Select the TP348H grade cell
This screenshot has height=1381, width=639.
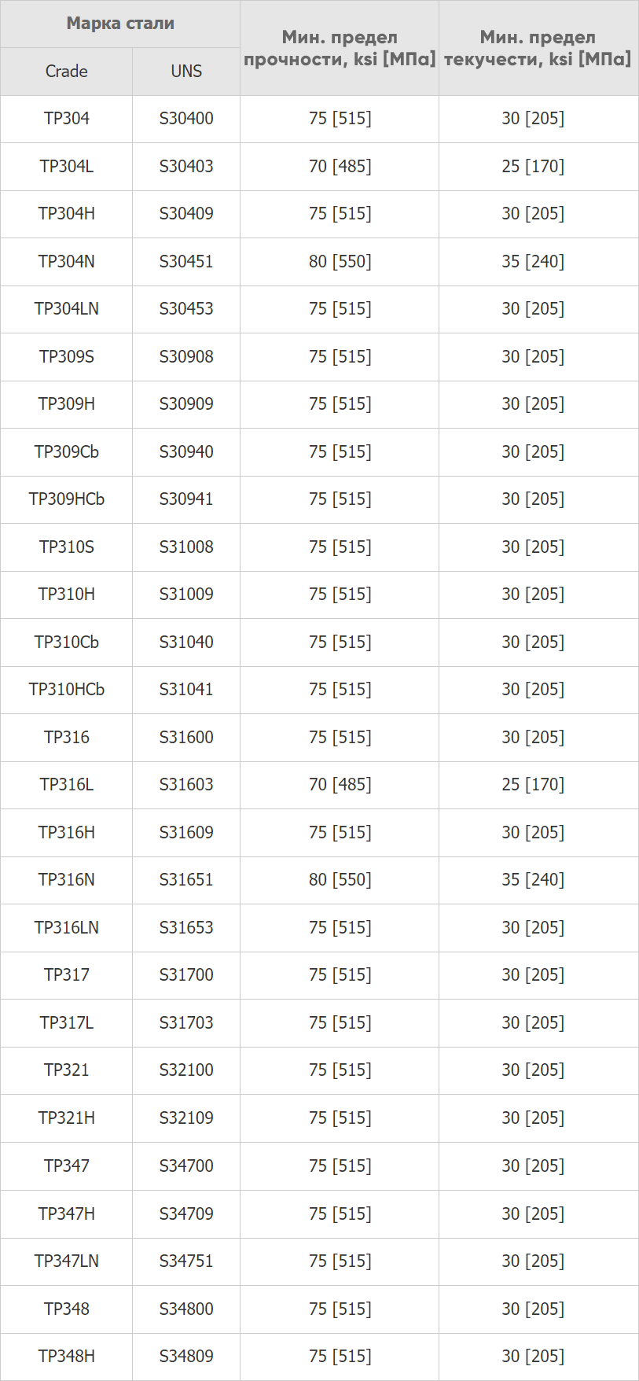coord(67,1357)
